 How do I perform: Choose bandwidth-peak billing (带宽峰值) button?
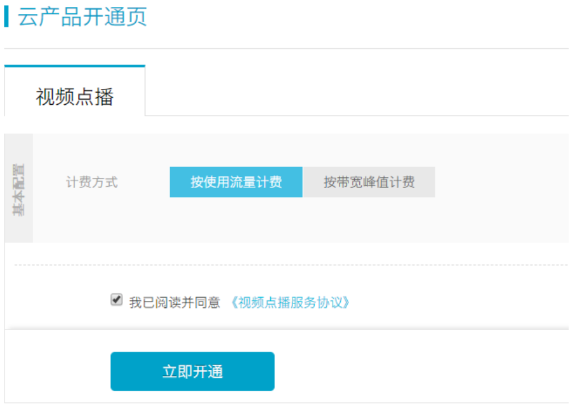pyautogui.click(x=369, y=182)
